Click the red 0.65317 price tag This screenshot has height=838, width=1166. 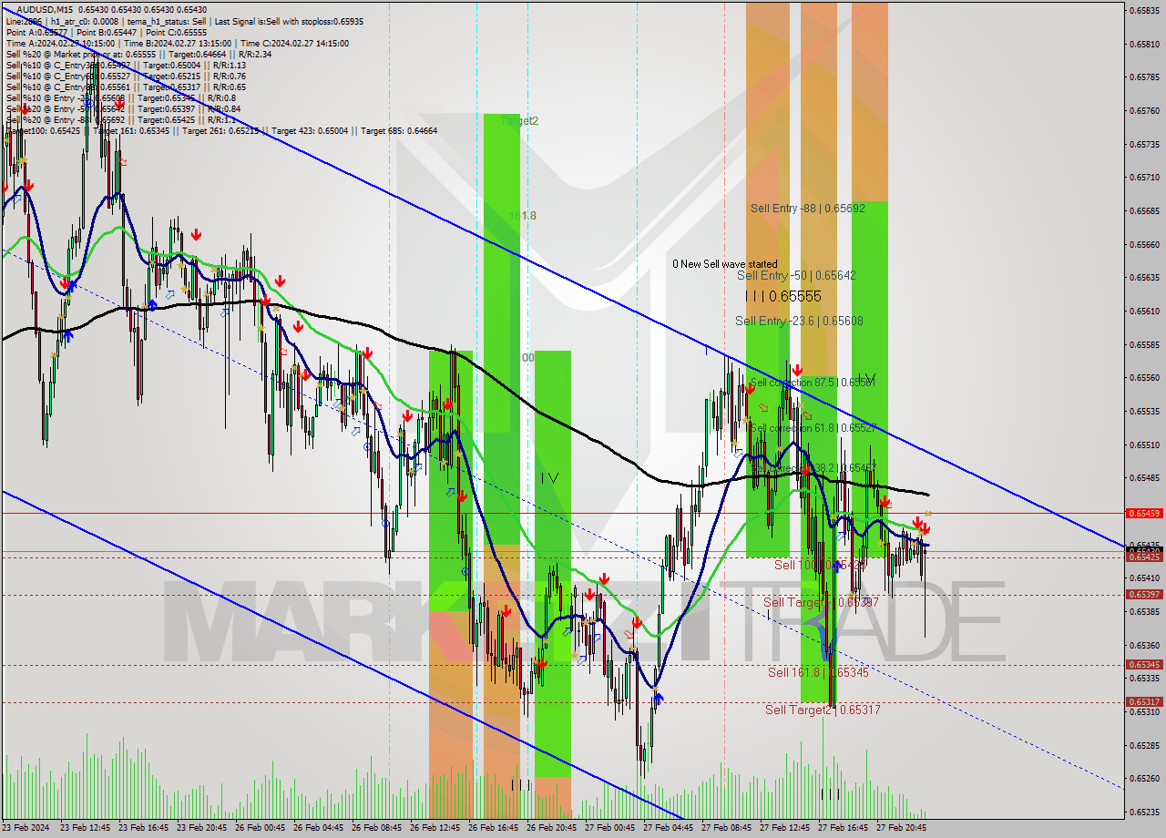[1145, 702]
